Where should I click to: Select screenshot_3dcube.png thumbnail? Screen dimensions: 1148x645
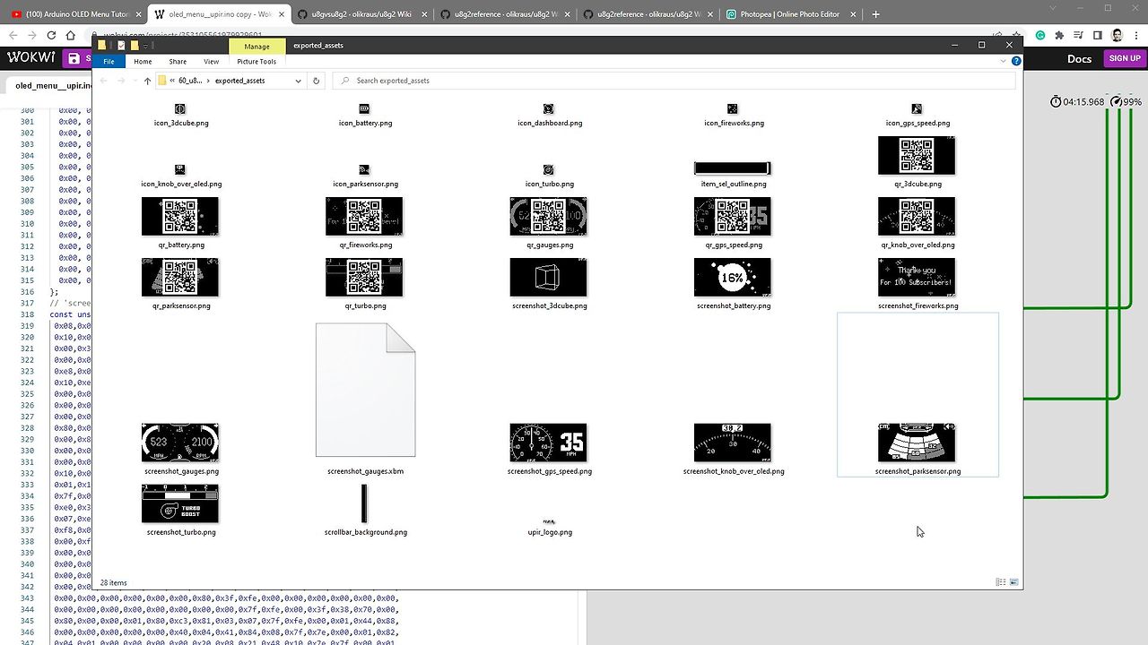(549, 278)
